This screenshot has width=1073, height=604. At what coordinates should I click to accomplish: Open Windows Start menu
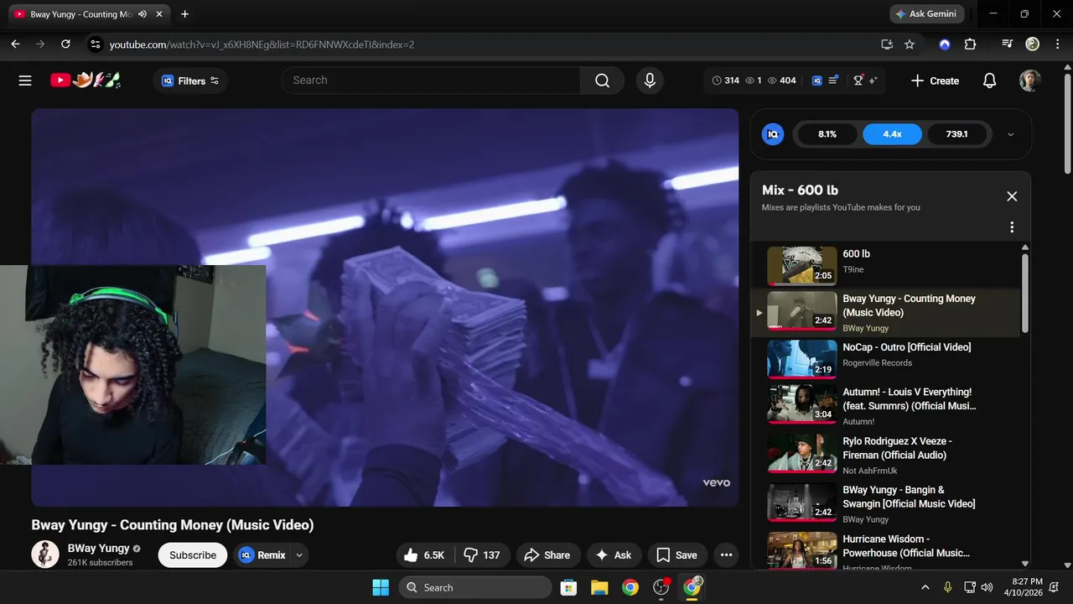381,587
